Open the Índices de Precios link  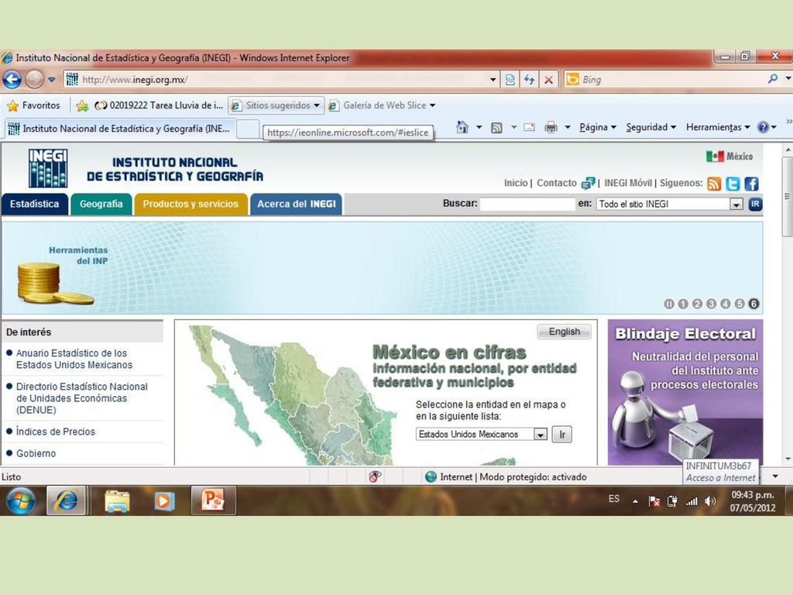pos(56,432)
